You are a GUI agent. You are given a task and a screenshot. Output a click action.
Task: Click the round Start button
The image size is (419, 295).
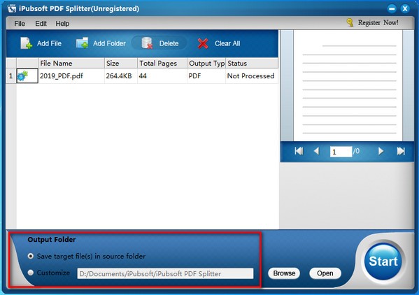383,261
